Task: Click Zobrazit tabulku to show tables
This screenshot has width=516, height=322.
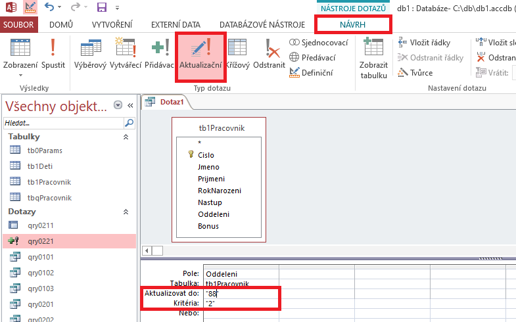Action: (373, 58)
